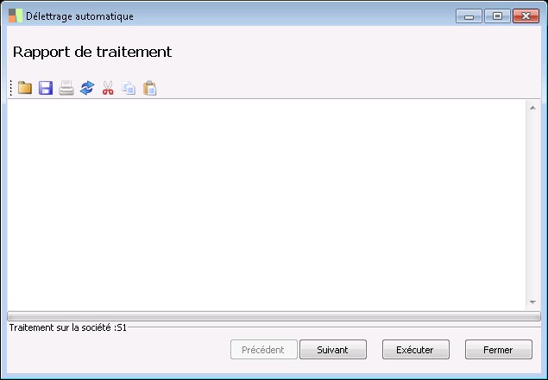
Task: Save the report using the floppy disk icon
Action: point(46,88)
